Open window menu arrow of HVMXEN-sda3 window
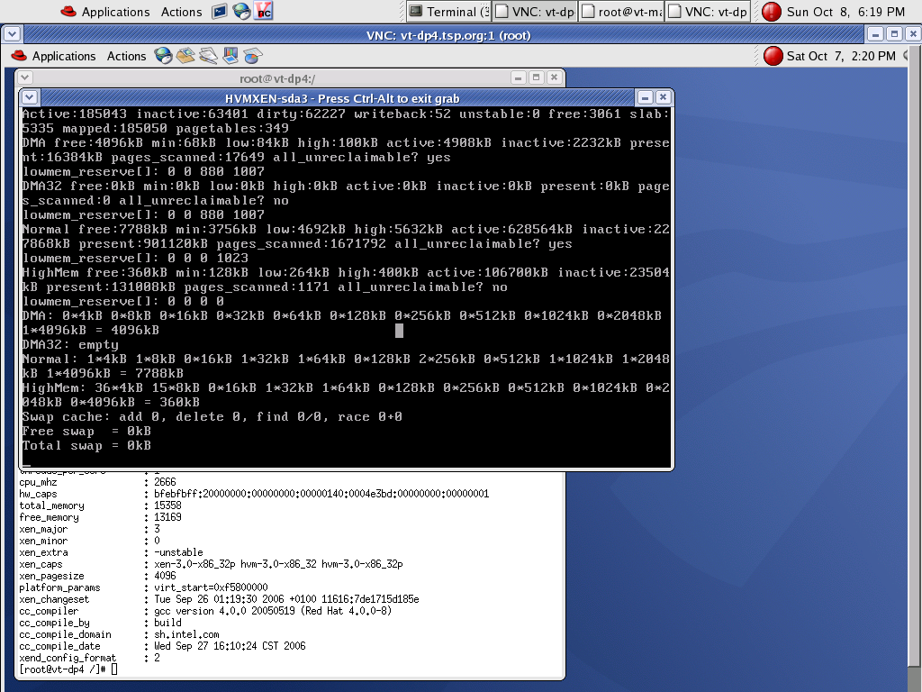The width and height of the screenshot is (922, 692). (x=30, y=97)
